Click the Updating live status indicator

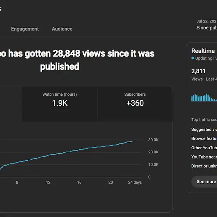tap(204, 58)
